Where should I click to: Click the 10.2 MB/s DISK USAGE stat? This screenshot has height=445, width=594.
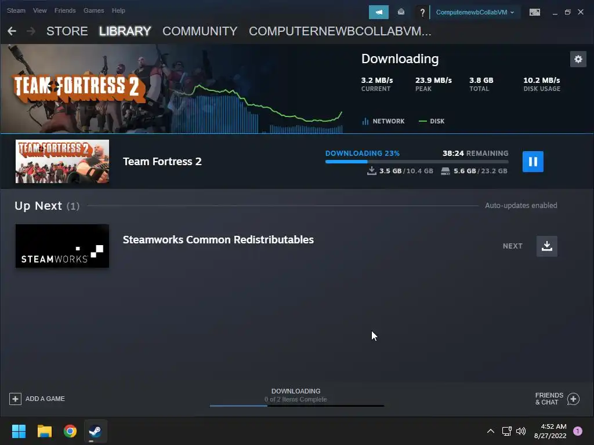[x=542, y=84]
